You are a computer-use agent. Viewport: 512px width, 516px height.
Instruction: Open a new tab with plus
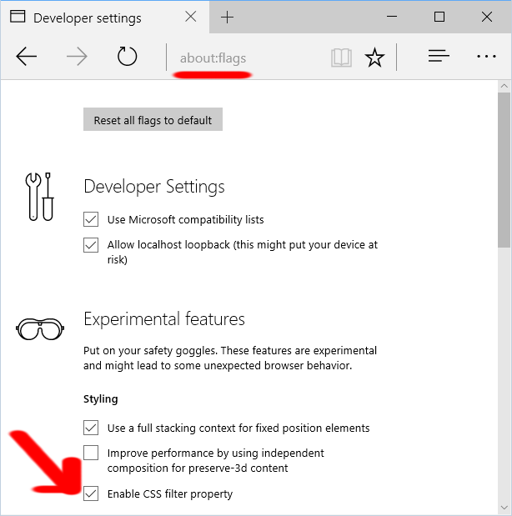(227, 18)
